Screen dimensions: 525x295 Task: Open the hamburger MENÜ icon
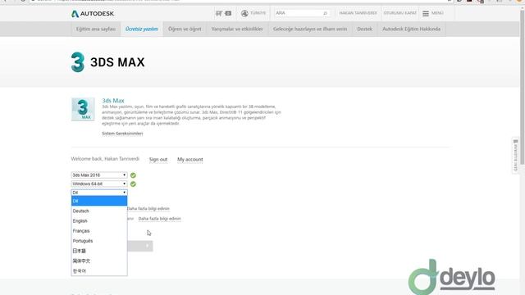click(426, 13)
